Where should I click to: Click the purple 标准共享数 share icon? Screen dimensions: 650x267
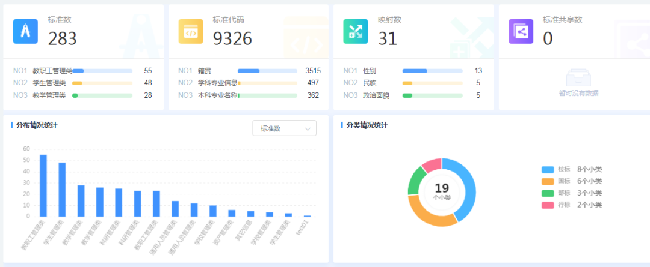pos(521,31)
